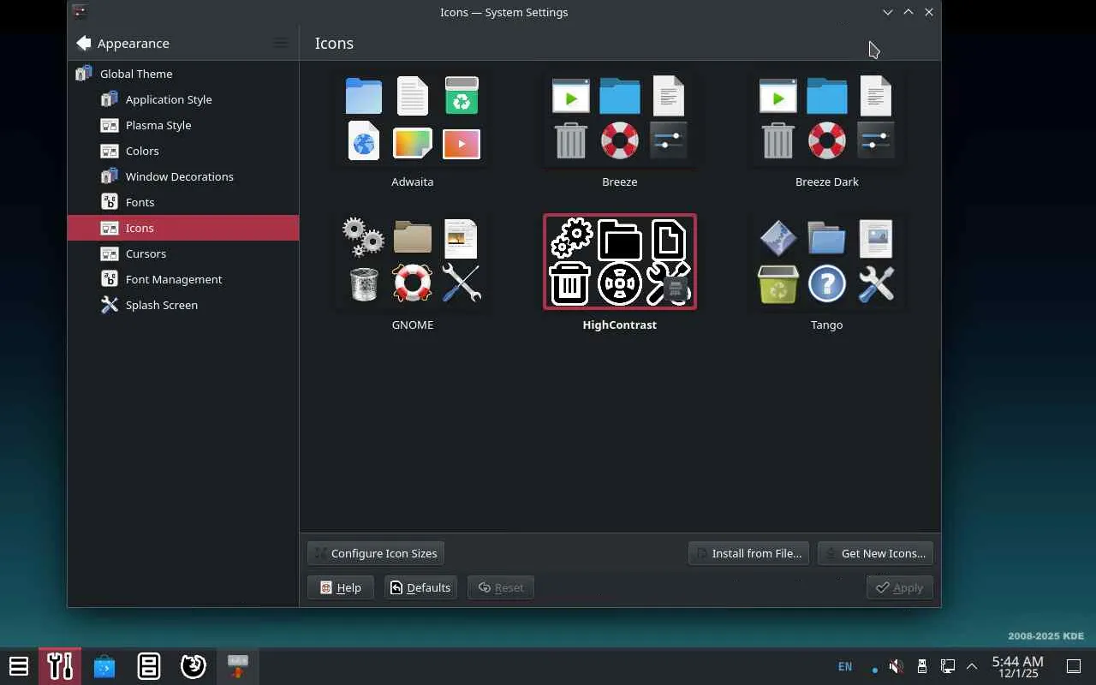
Task: Click the blue dot notification tray icon
Action: point(874,669)
